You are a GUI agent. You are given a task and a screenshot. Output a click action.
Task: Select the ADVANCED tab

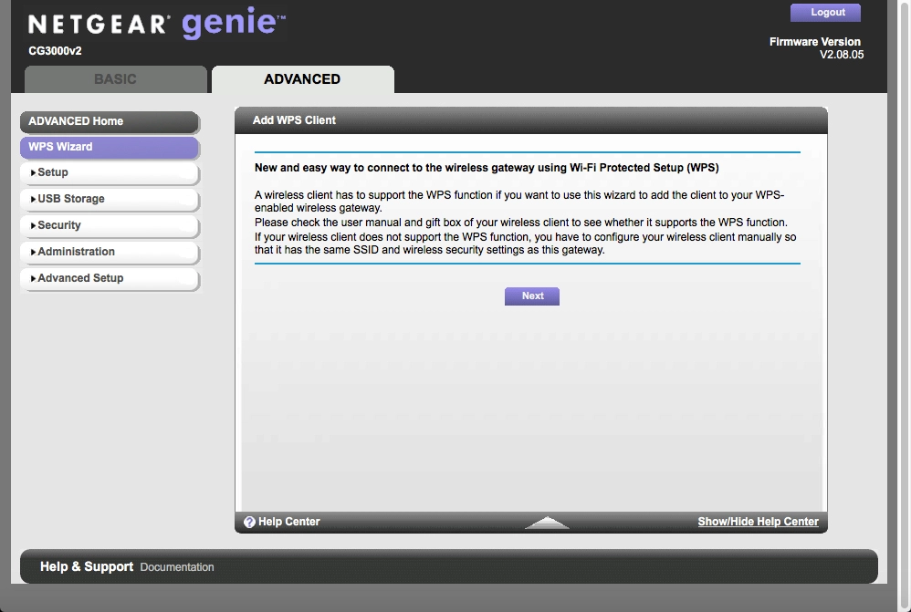pos(303,79)
